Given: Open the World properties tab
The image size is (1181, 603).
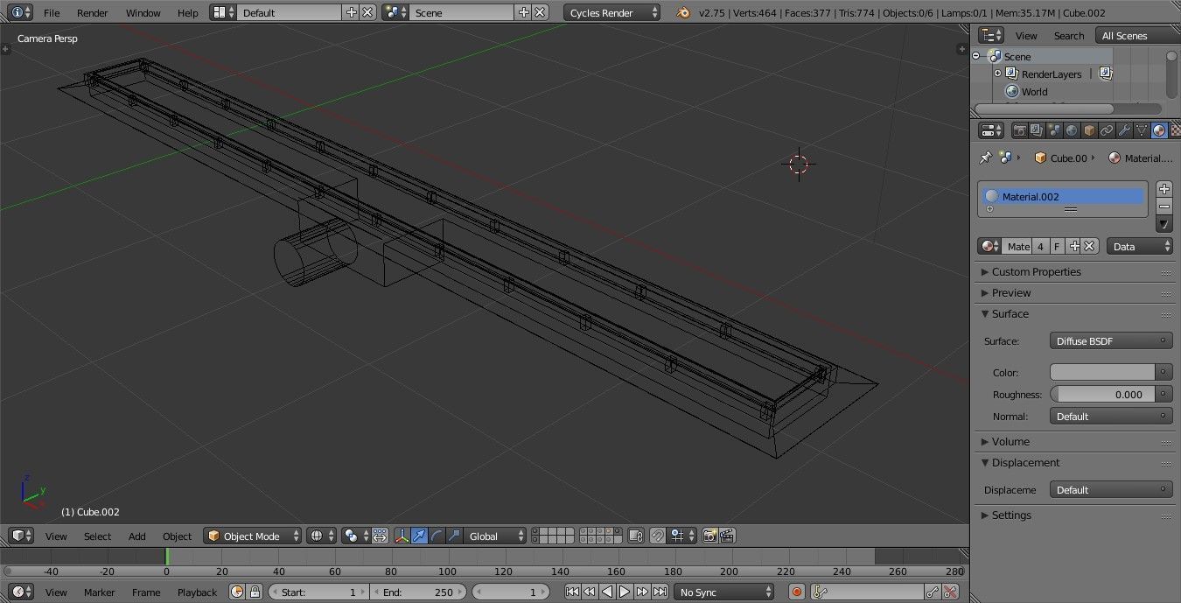Looking at the screenshot, I should tap(1072, 130).
